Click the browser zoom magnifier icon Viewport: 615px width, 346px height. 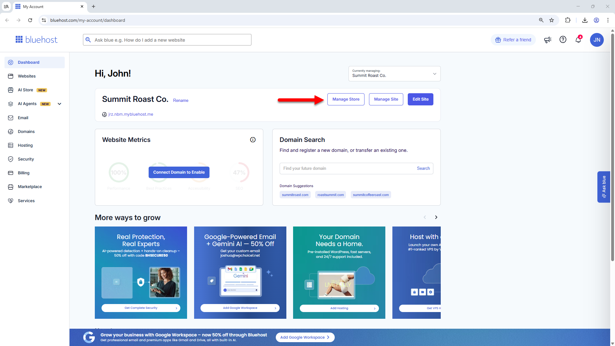(x=541, y=20)
